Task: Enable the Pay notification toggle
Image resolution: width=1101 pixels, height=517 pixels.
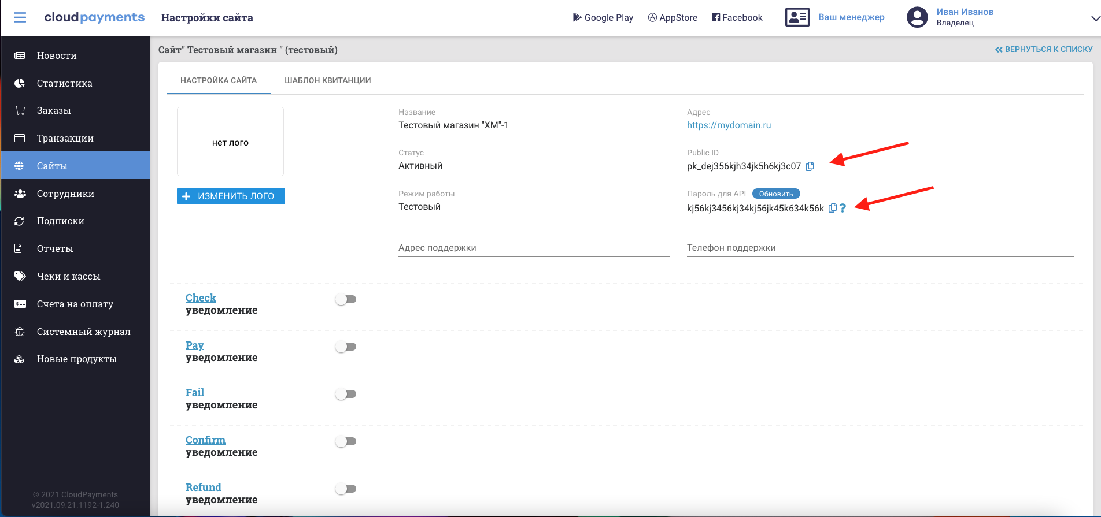Action: click(x=346, y=347)
